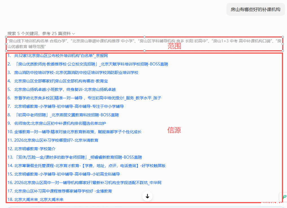
Task: Click the scroll-to-bottom arrow button
Action: click(147, 196)
